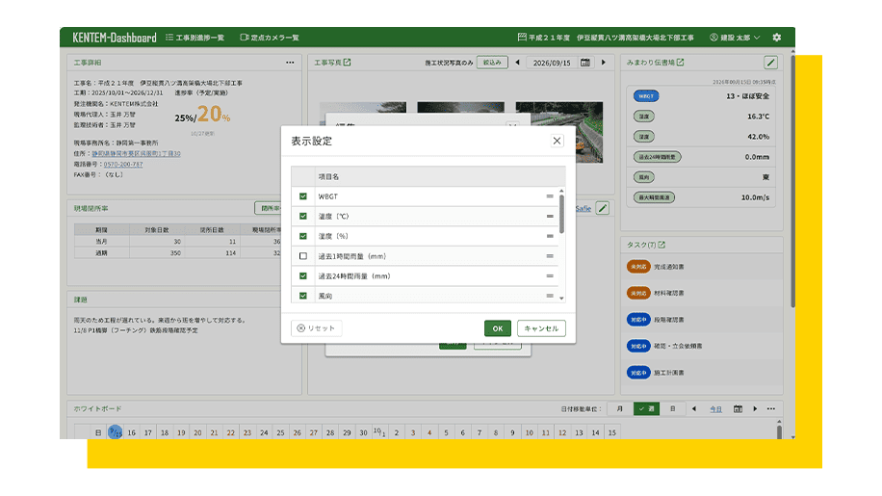The image size is (882, 496).
Task: Click edit pencil in みまわり伝書鳩 panel
Action: coord(770,63)
